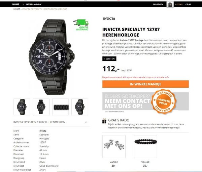
Task: Click the Home breadcrumb link
Action: 17,9
